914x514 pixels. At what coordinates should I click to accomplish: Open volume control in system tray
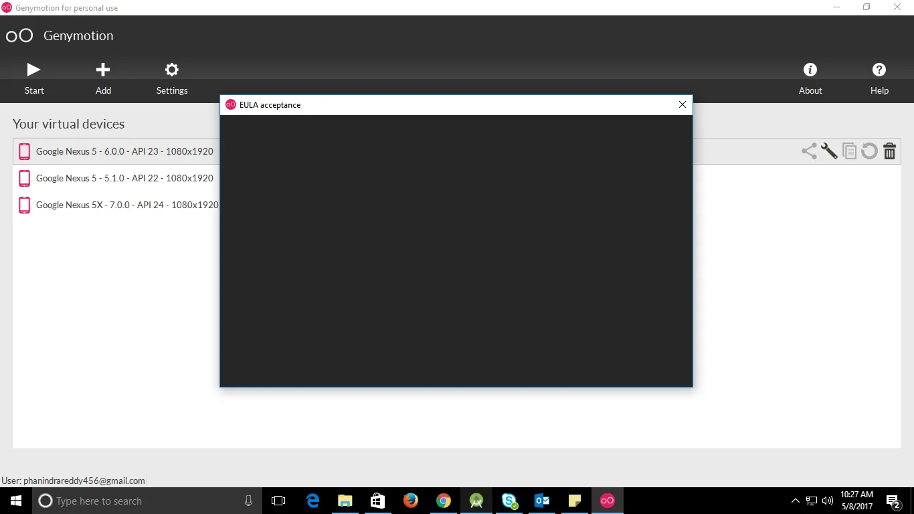click(828, 501)
